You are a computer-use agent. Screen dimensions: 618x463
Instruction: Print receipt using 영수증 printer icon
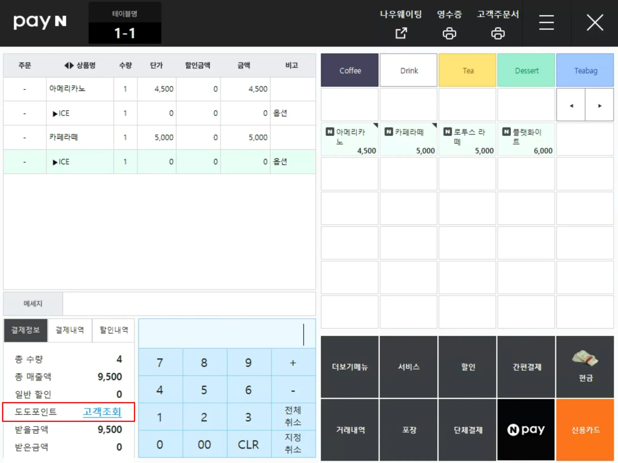(x=449, y=33)
